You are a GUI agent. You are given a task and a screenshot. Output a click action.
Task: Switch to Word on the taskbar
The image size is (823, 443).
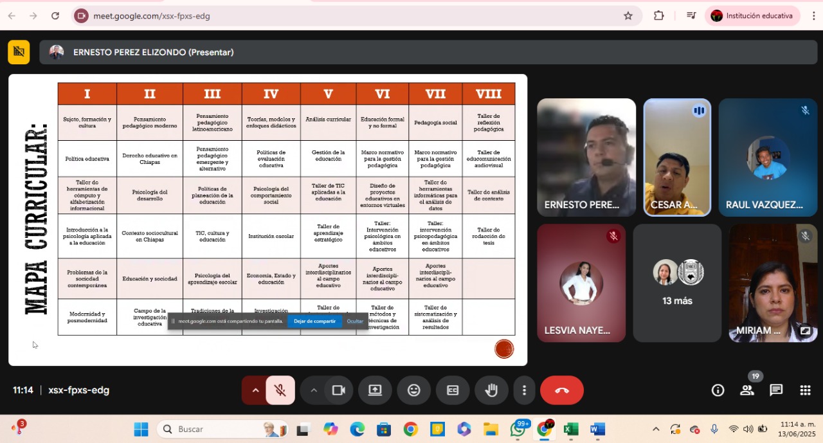point(598,429)
